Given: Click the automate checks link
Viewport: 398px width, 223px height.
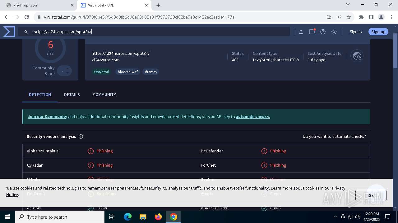Looking at the screenshot, I should [x=253, y=117].
